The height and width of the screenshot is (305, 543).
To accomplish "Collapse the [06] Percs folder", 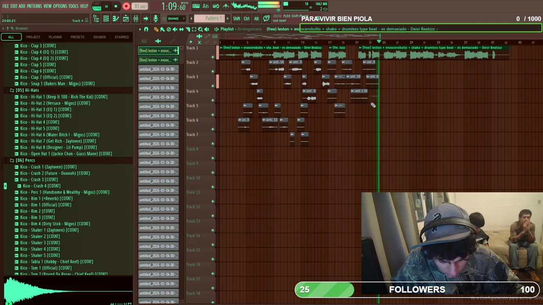I will pos(12,160).
